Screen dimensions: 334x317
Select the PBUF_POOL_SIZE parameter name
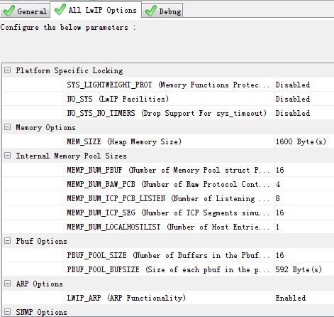[168, 255]
